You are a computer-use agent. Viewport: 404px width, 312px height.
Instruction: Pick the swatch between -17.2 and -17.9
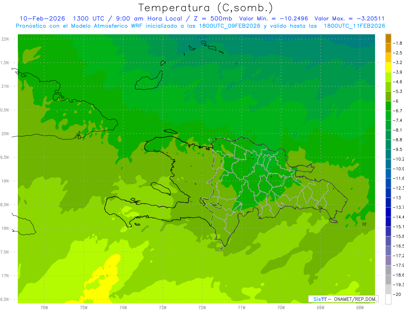tap(388, 260)
